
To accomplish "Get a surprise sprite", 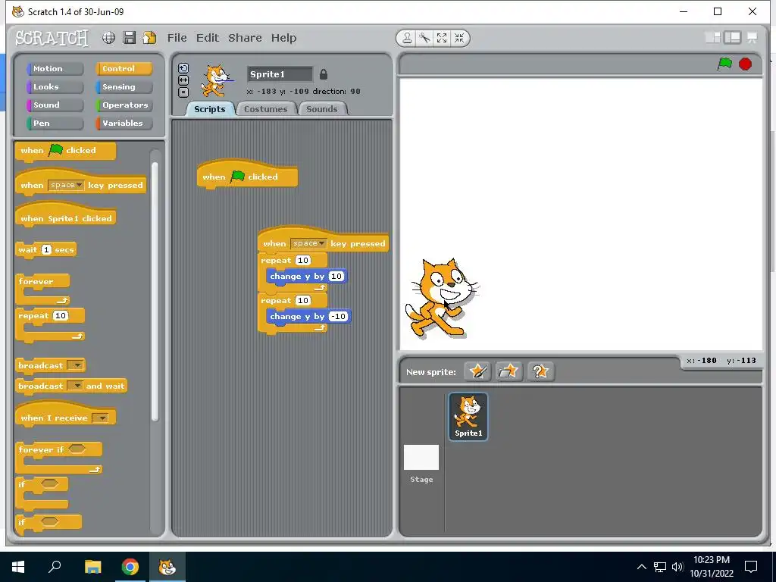I will (540, 371).
